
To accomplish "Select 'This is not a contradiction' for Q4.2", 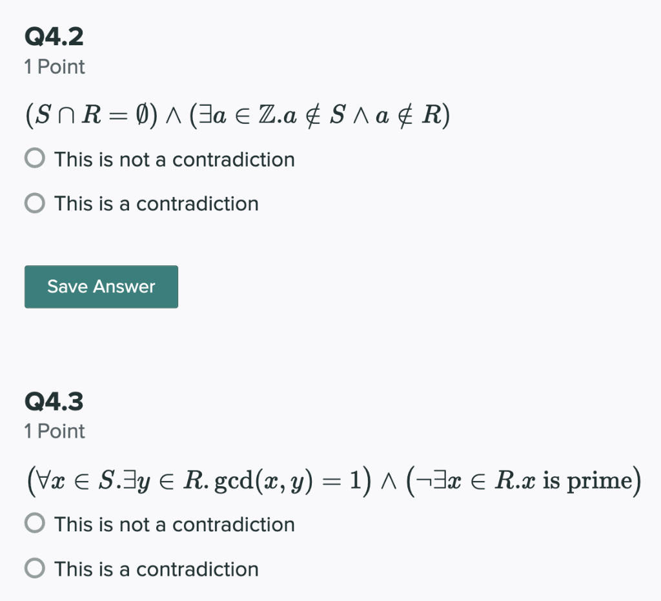I will tap(34, 158).
